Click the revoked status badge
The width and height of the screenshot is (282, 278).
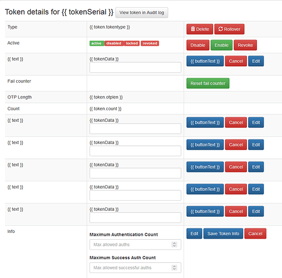(x=150, y=43)
